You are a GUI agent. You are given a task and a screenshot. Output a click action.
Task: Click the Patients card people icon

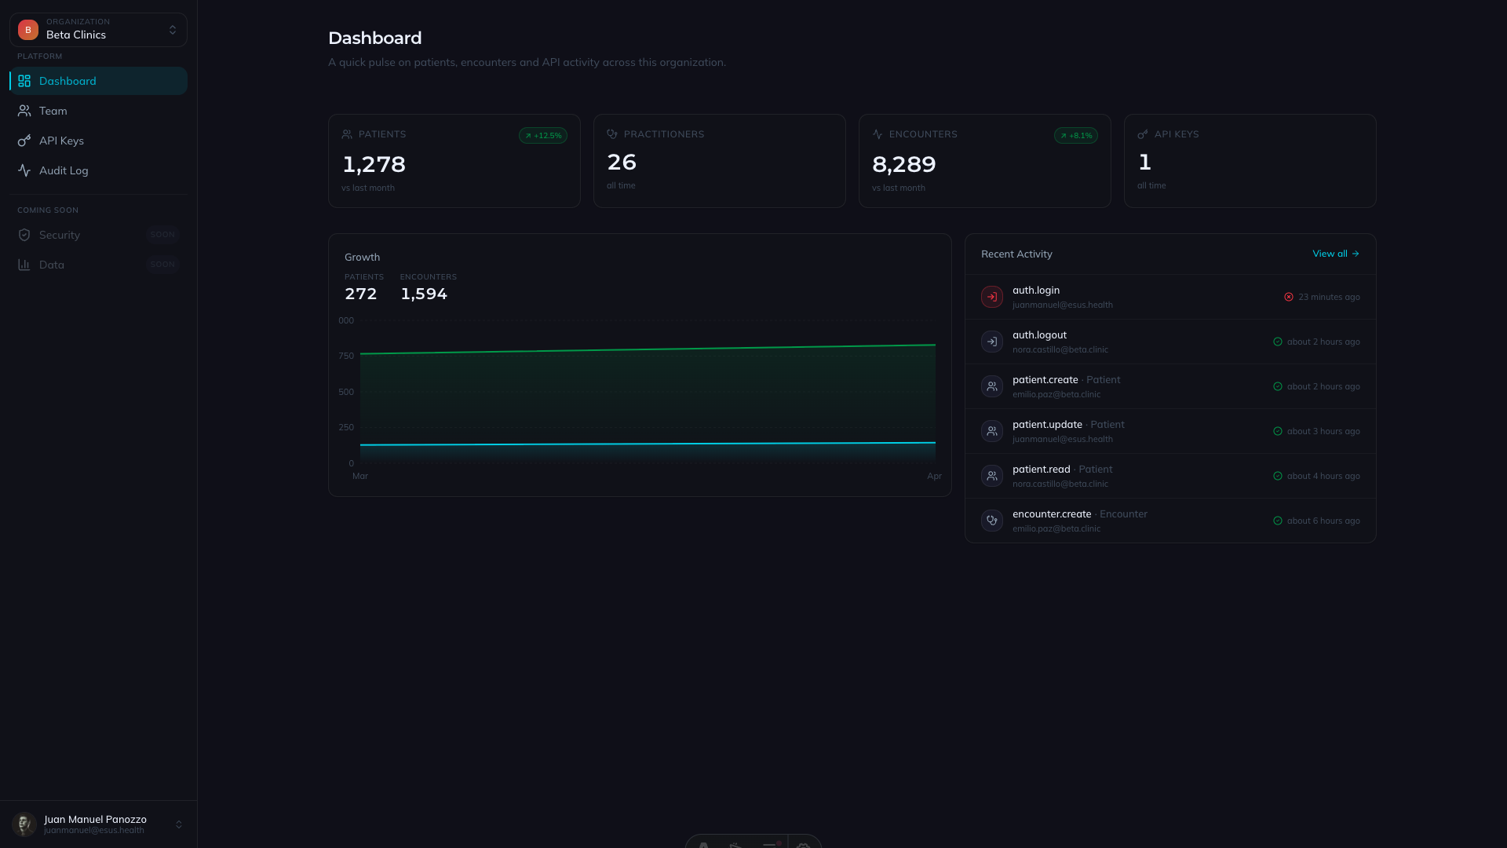(347, 134)
